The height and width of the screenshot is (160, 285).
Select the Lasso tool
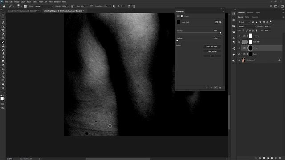[3, 23]
